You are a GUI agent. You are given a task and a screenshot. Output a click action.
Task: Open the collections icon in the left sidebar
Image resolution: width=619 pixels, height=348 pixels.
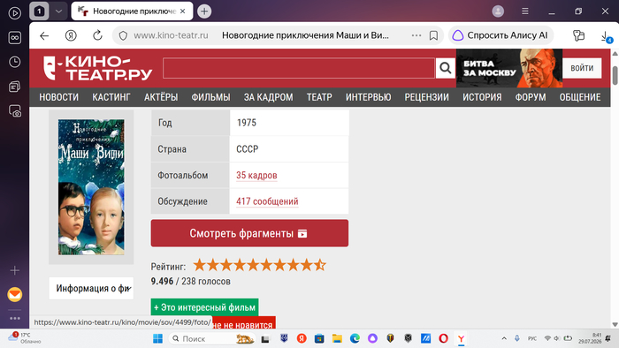(15, 87)
